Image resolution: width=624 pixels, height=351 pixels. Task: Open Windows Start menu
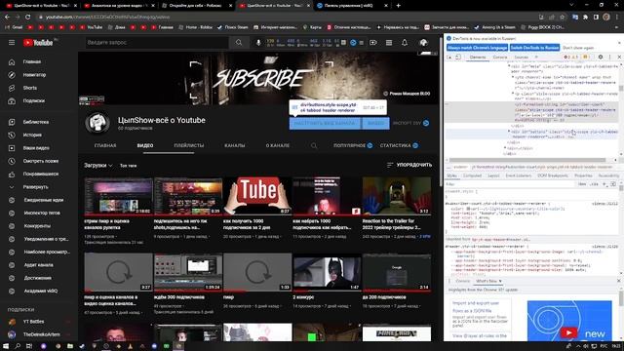(x=6, y=346)
